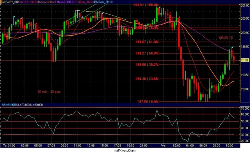This screenshot has width=250, height=152.
Task: Click the 70.000 value on RSI axis
Action: (x=245, y=108)
